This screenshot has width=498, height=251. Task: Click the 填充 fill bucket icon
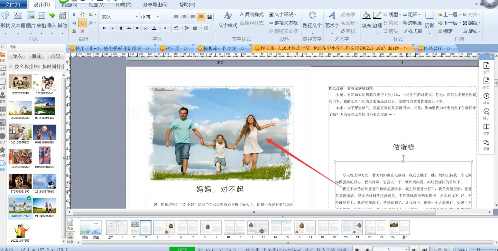point(366,16)
